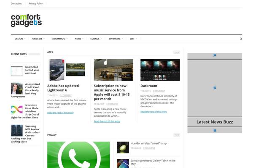
Task: Open the News menu item
Action: [78, 39]
